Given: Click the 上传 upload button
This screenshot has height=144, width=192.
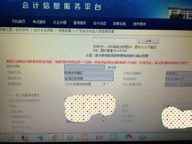Looking at the screenshot, I should 148,41.
